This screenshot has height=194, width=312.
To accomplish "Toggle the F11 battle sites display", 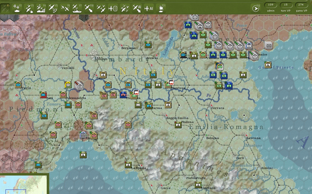I will point(161,8).
